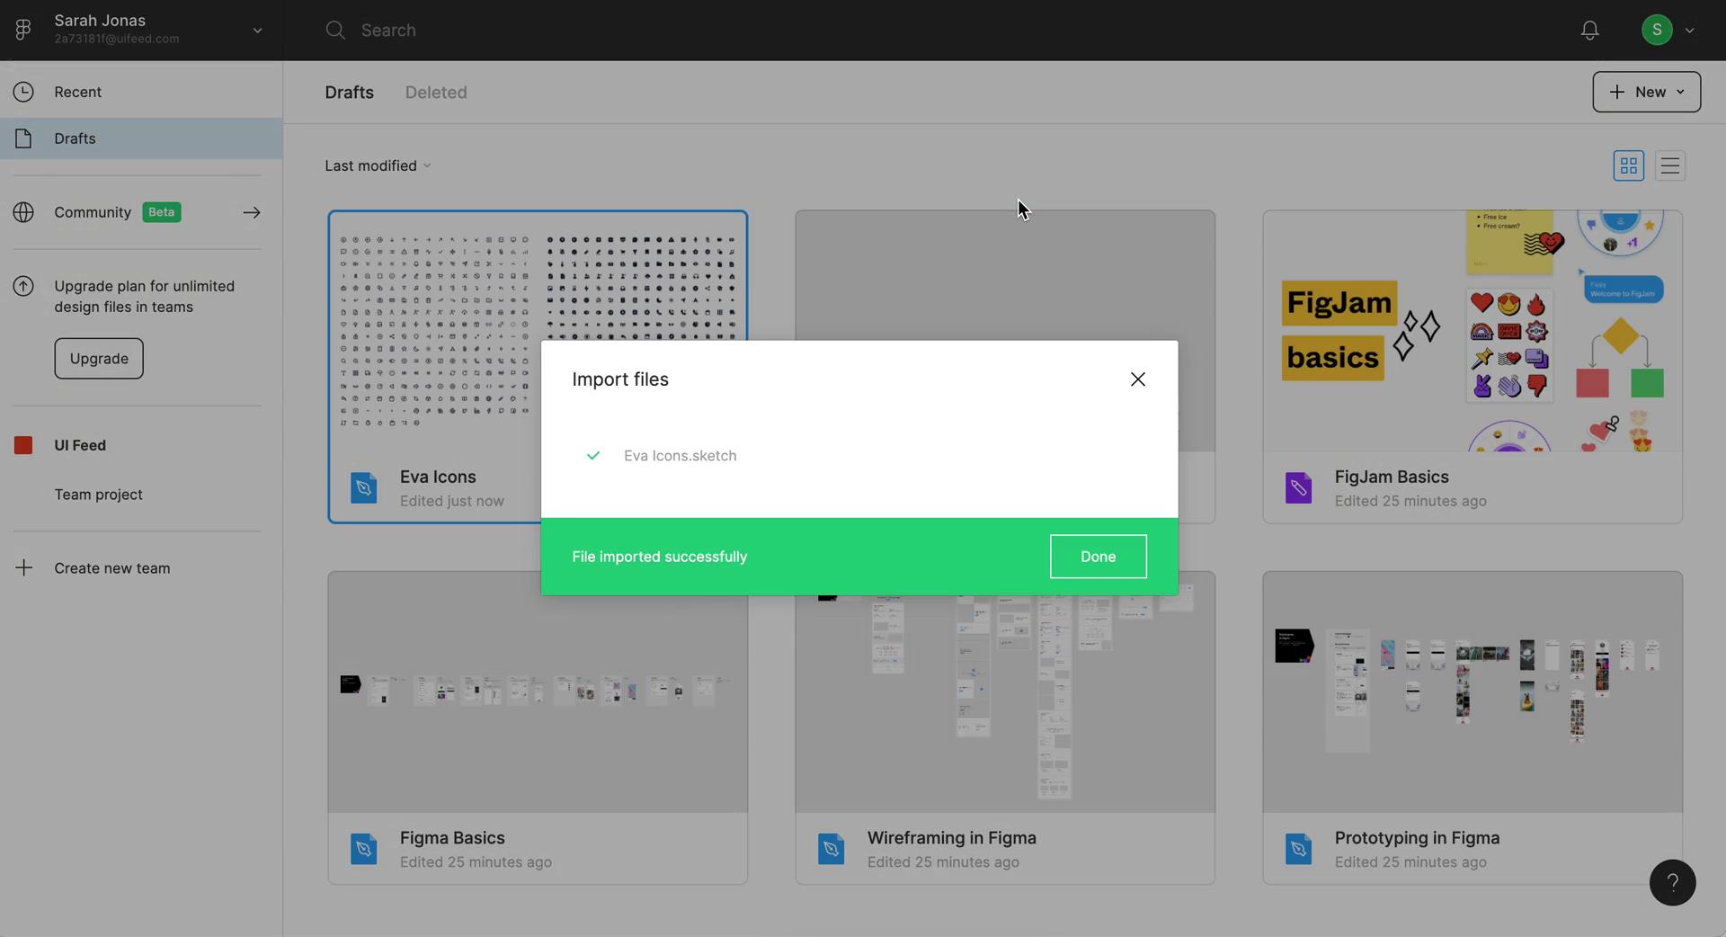Expand the user avatar menu chevron
This screenshot has width=1726, height=937.
(1689, 31)
